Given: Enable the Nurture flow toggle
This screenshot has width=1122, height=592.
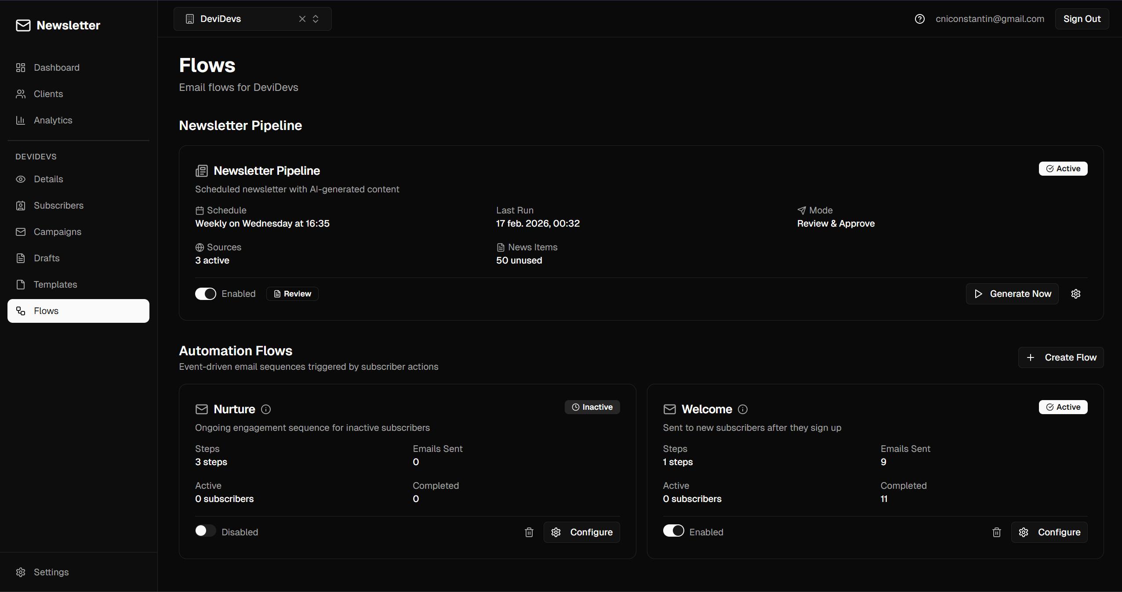Looking at the screenshot, I should pyautogui.click(x=205, y=531).
